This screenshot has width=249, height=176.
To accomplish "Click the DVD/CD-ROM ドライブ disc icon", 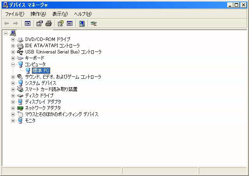I will pyautogui.click(x=20, y=39).
